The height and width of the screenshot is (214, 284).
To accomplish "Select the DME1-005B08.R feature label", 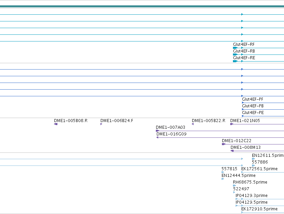I will point(71,121).
